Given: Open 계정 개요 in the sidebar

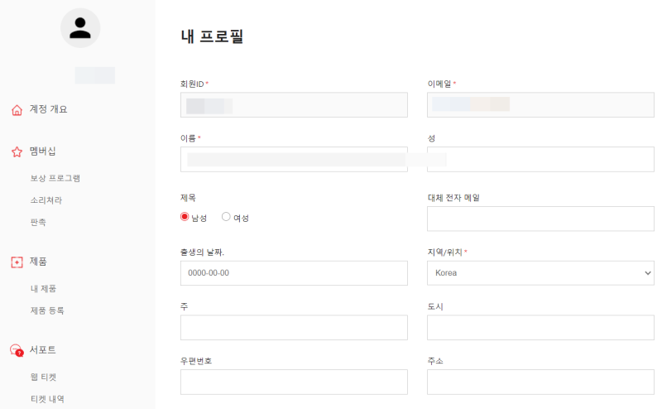Looking at the screenshot, I should coord(48,109).
